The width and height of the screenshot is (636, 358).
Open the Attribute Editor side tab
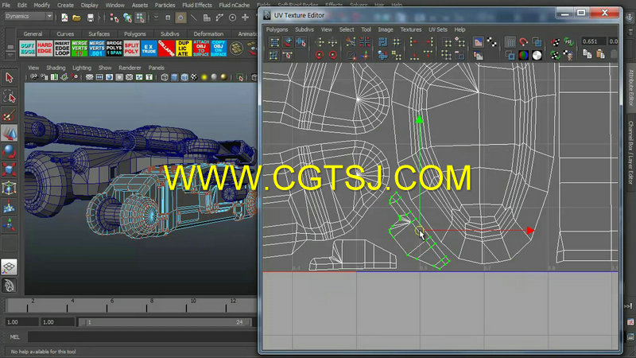point(630,88)
